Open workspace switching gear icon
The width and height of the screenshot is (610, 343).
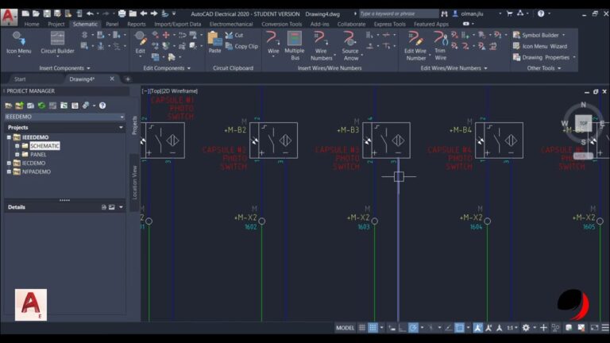pyautogui.click(x=526, y=328)
